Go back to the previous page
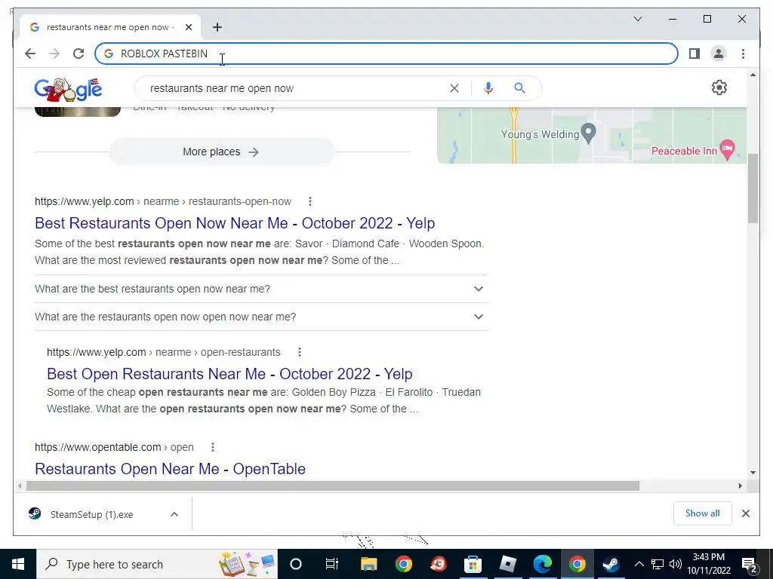The width and height of the screenshot is (773, 579). click(30, 54)
